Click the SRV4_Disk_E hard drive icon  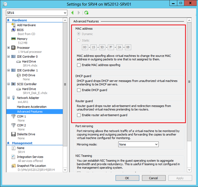[x=18, y=89]
